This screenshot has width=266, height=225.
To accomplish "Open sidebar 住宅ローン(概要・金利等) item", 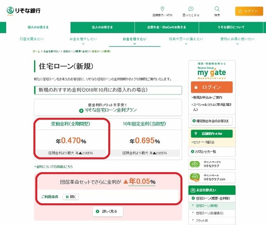I will (x=212, y=198).
